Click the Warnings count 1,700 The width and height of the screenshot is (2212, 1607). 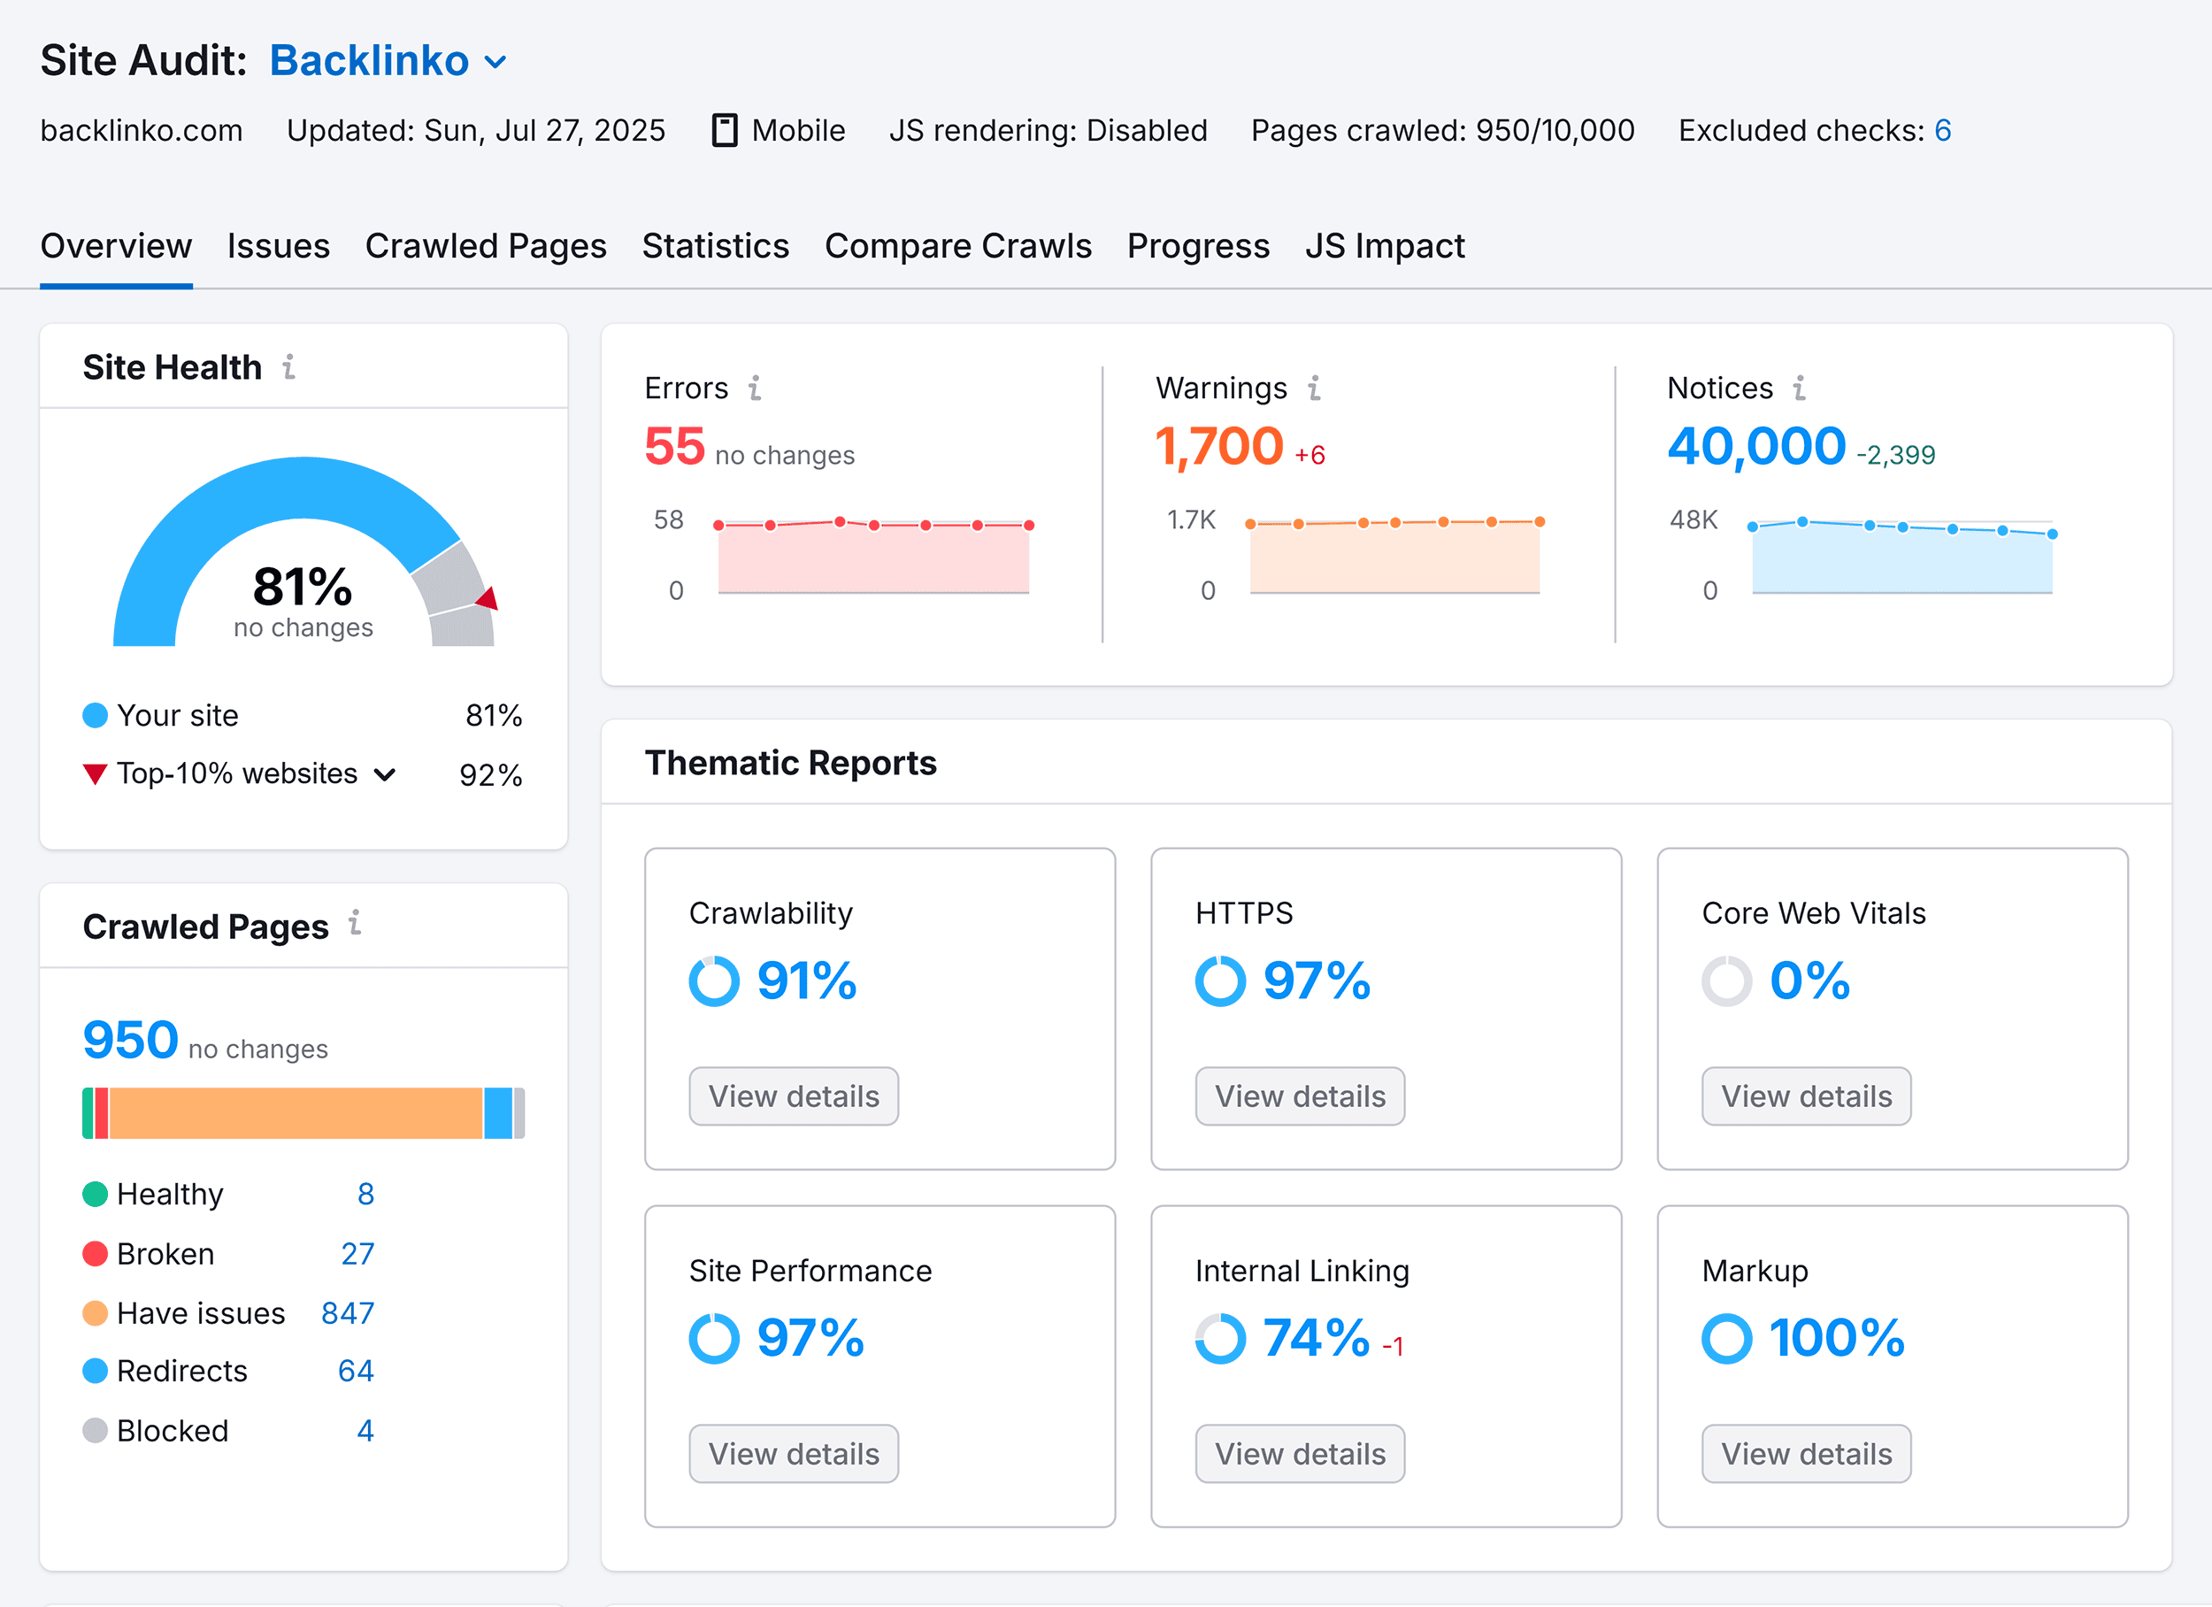pyautogui.click(x=1218, y=447)
